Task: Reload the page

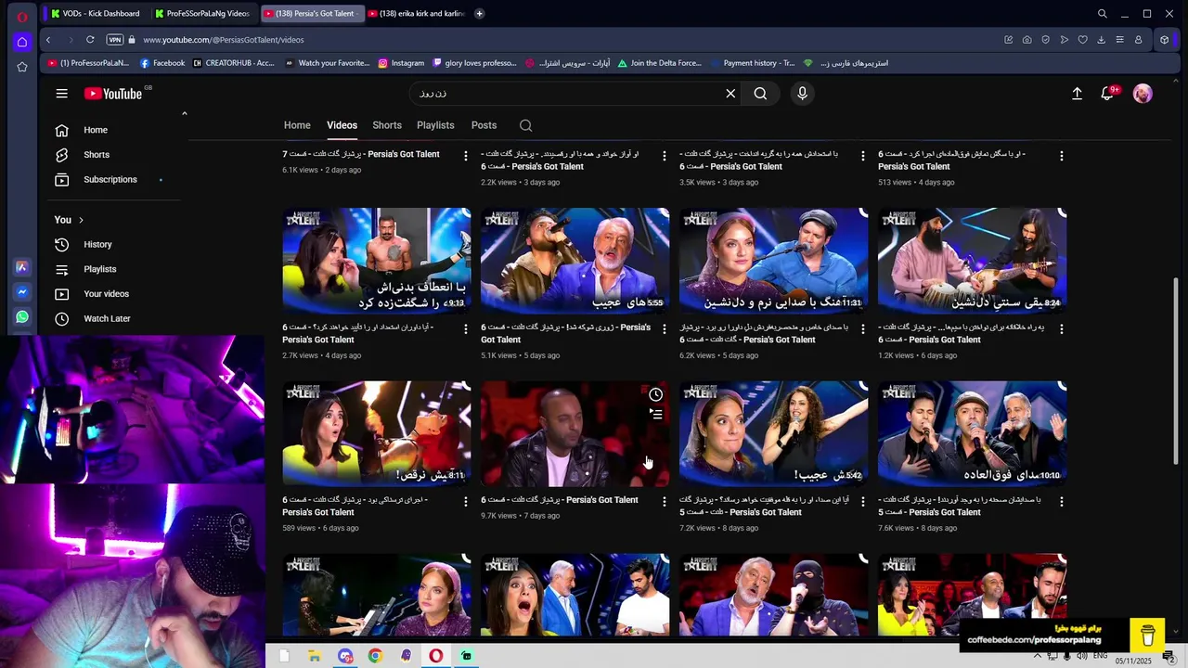Action: pyautogui.click(x=90, y=40)
